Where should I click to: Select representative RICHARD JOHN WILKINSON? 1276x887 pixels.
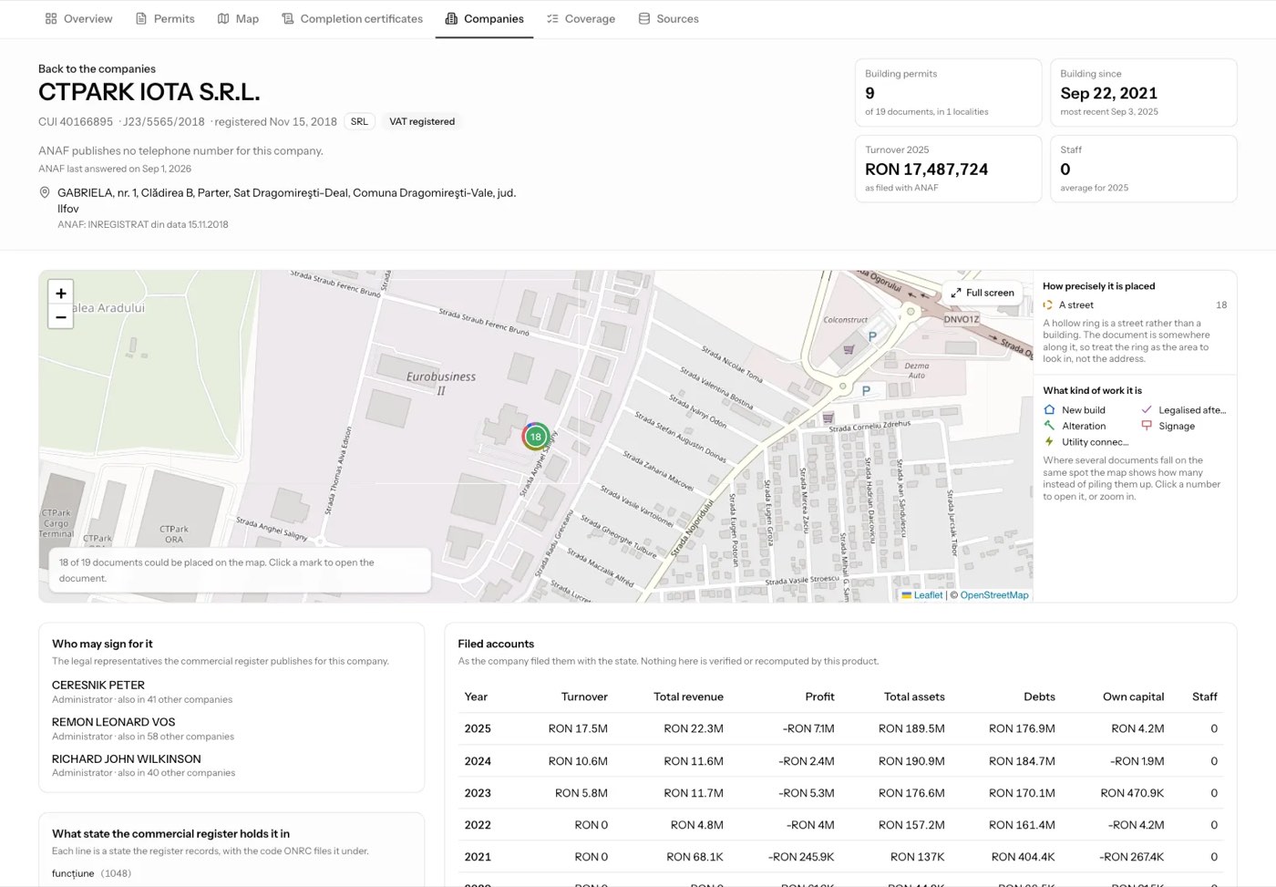pyautogui.click(x=127, y=758)
